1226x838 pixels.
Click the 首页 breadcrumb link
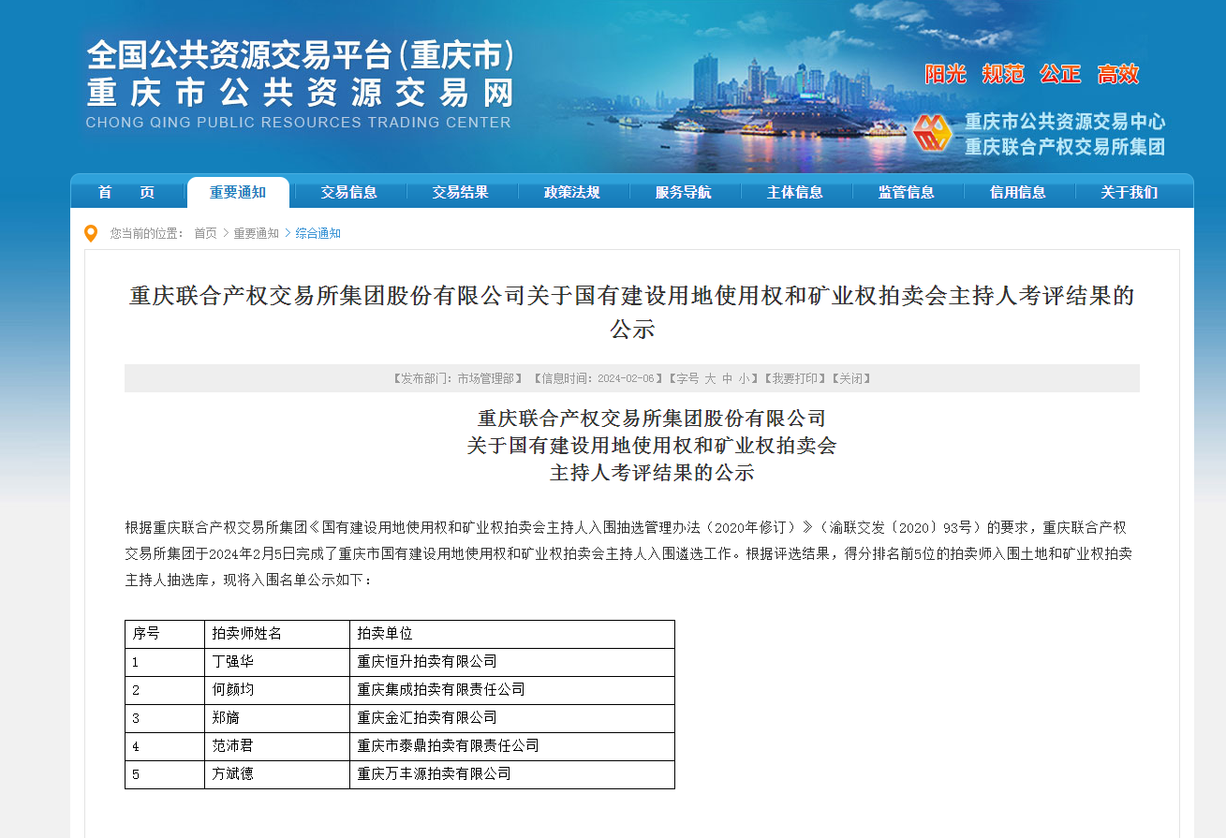(205, 233)
